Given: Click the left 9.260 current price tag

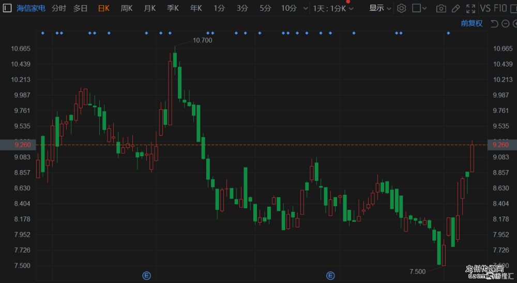Looking at the screenshot, I should (18, 145).
